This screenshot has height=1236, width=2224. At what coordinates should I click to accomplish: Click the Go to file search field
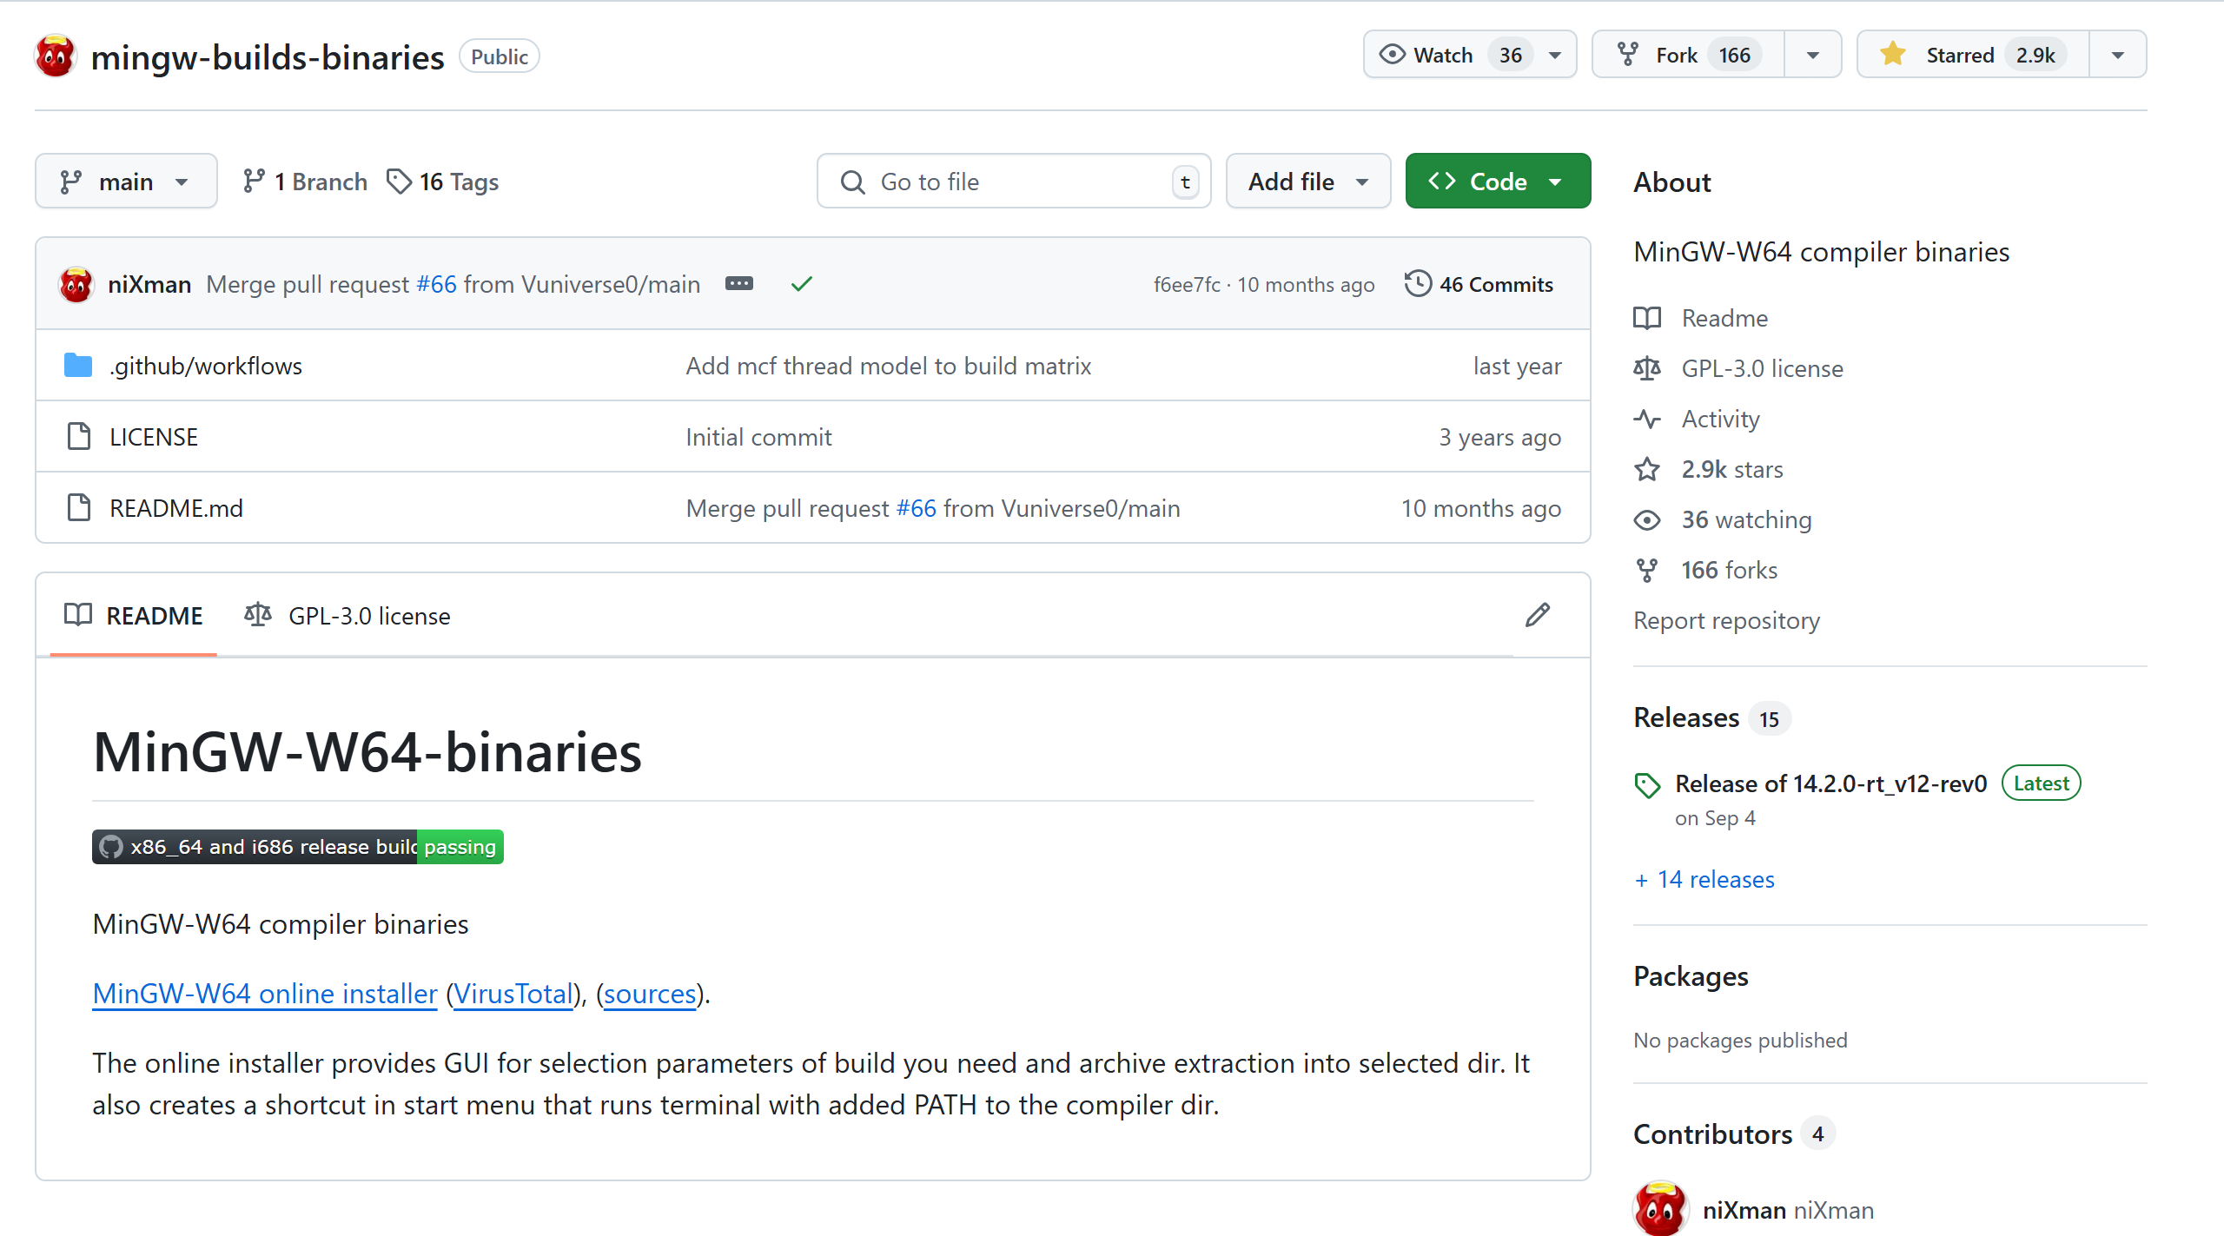[x=1013, y=182]
